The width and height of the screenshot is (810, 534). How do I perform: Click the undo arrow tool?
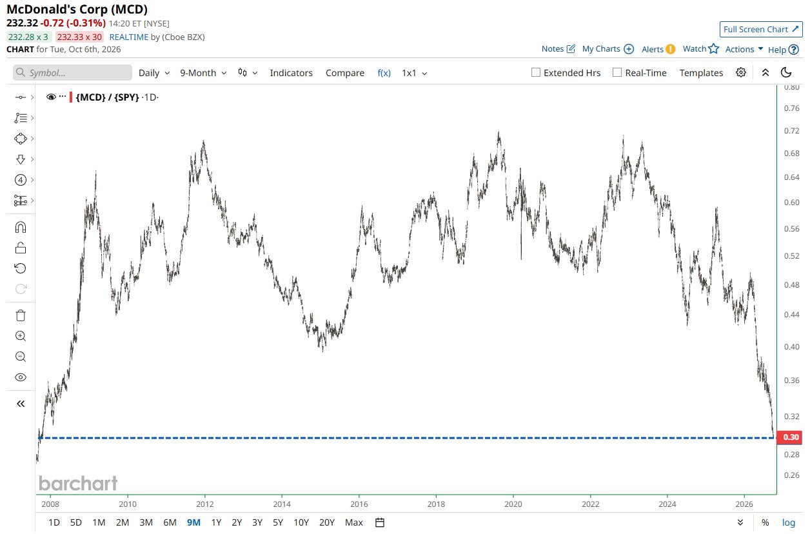(21, 268)
